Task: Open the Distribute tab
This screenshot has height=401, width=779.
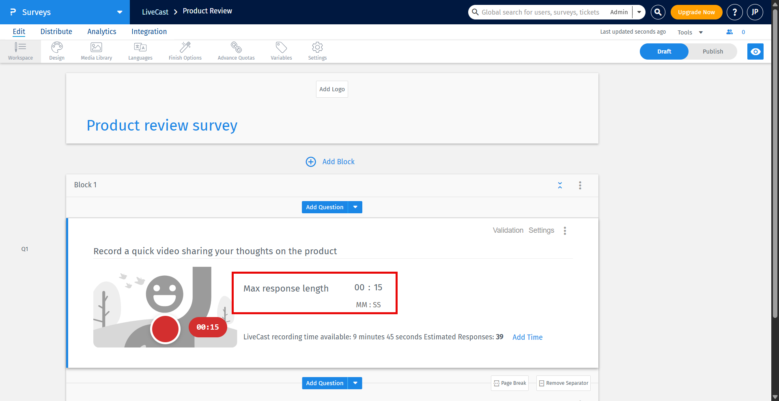Action: click(x=56, y=32)
